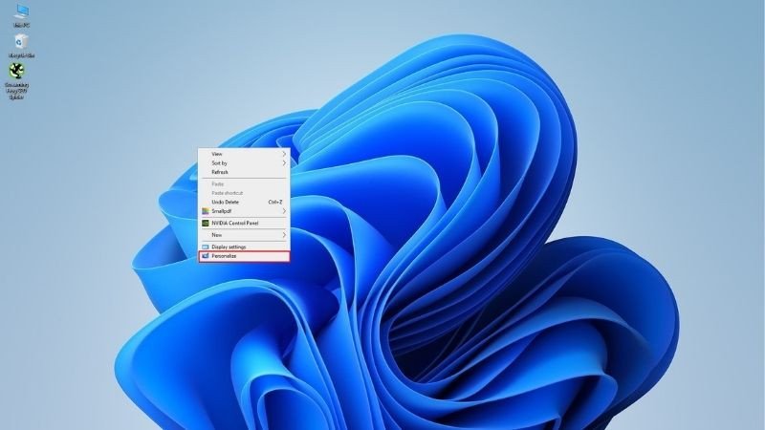This screenshot has height=430, width=765.
Task: Expand the Smallpdf submenu arrow
Action: (x=283, y=211)
